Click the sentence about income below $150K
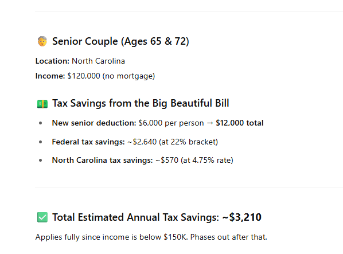The width and height of the screenshot is (343, 254). coord(151,237)
